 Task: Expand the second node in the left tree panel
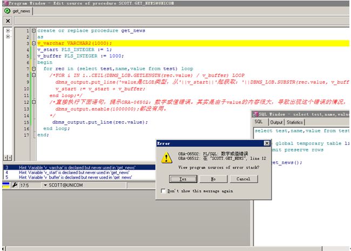pyautogui.click(x=8, y=37)
